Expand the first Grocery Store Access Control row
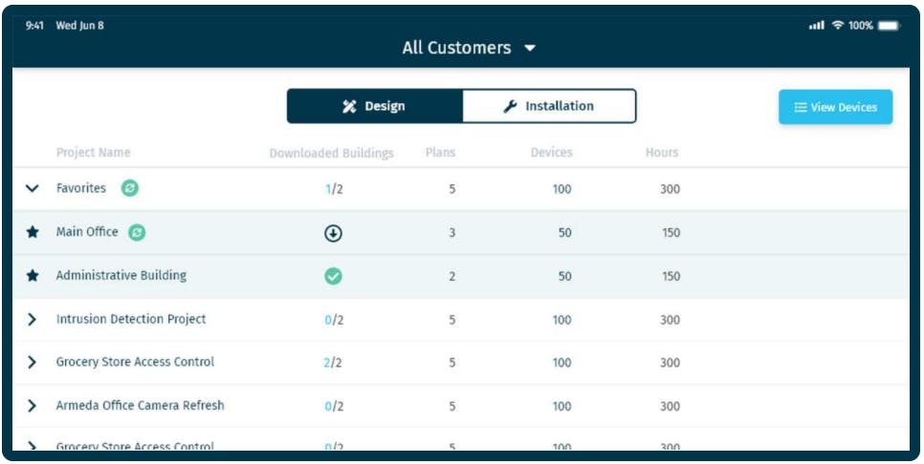Viewport: 924px width, 464px height. pos(33,363)
